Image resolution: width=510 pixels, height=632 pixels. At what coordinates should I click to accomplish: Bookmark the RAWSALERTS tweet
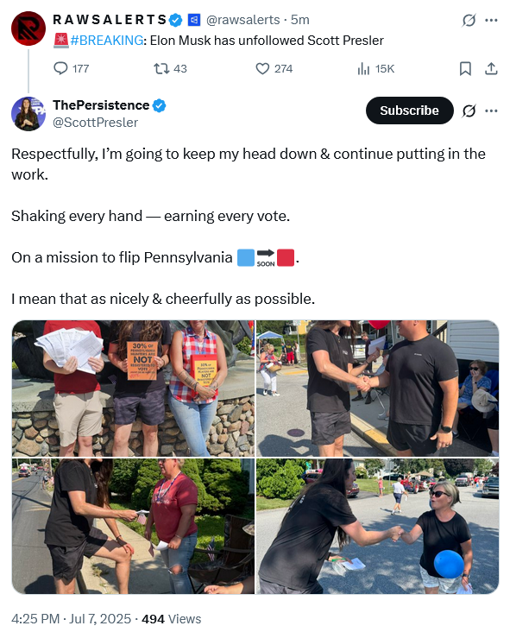pyautogui.click(x=465, y=69)
